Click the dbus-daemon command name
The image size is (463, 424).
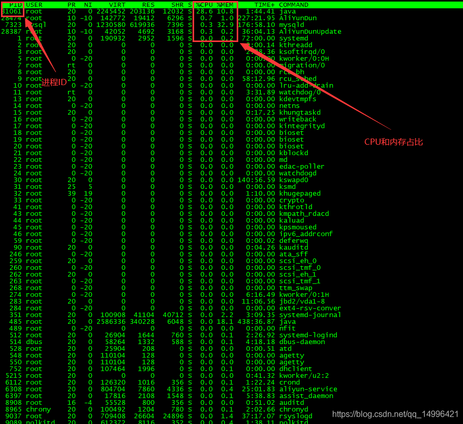click(x=302, y=342)
